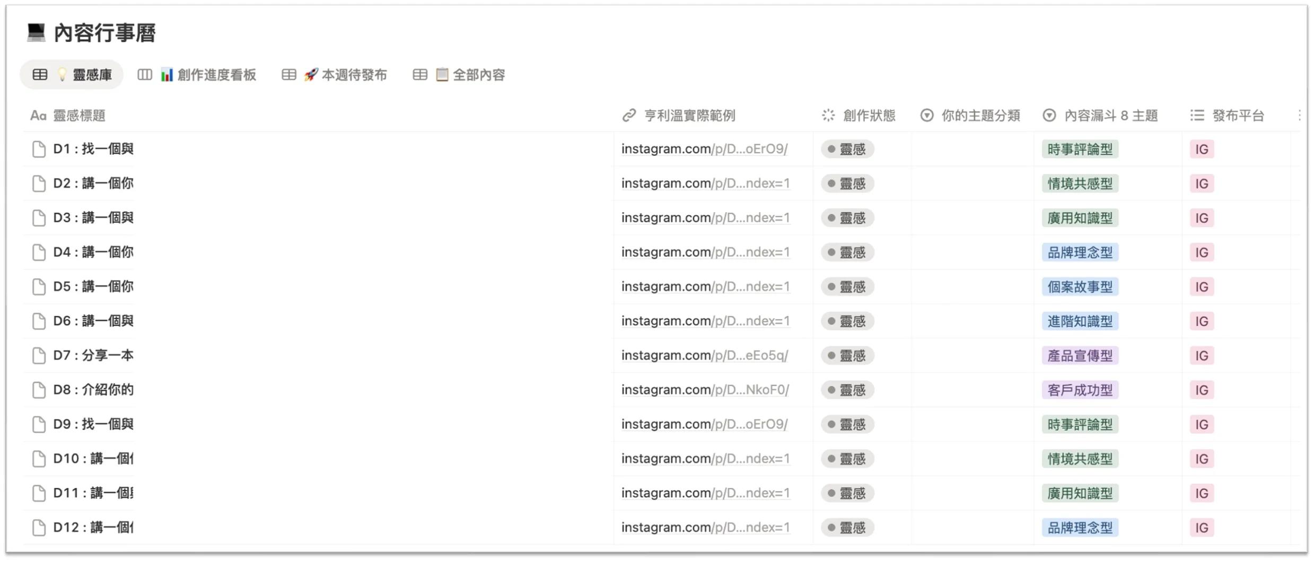This screenshot has width=1314, height=561.
Task: Click the laptop icon beside 內容行事曆 title
Action: pyautogui.click(x=36, y=32)
